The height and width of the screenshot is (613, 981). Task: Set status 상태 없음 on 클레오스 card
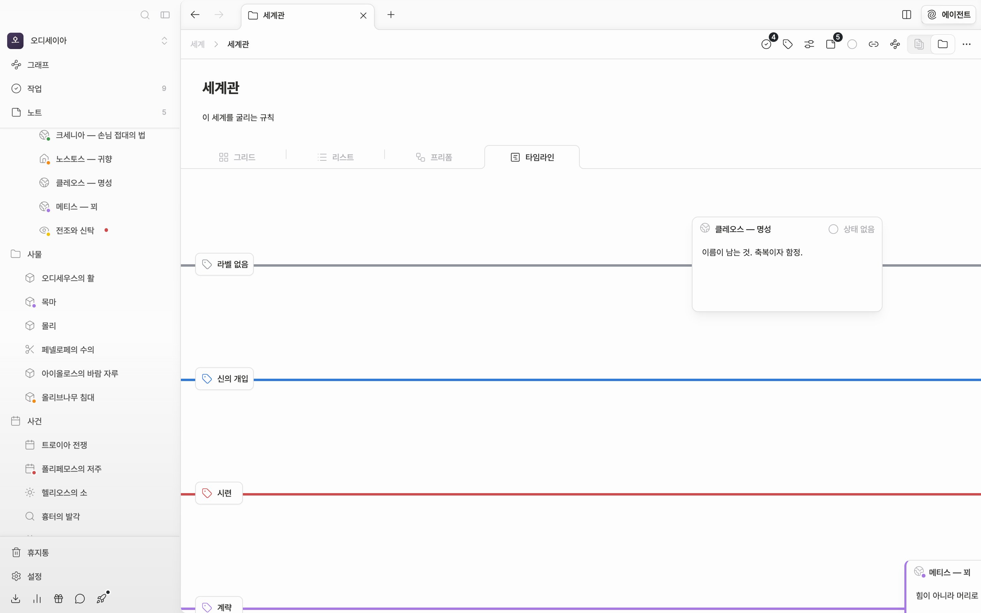(852, 230)
